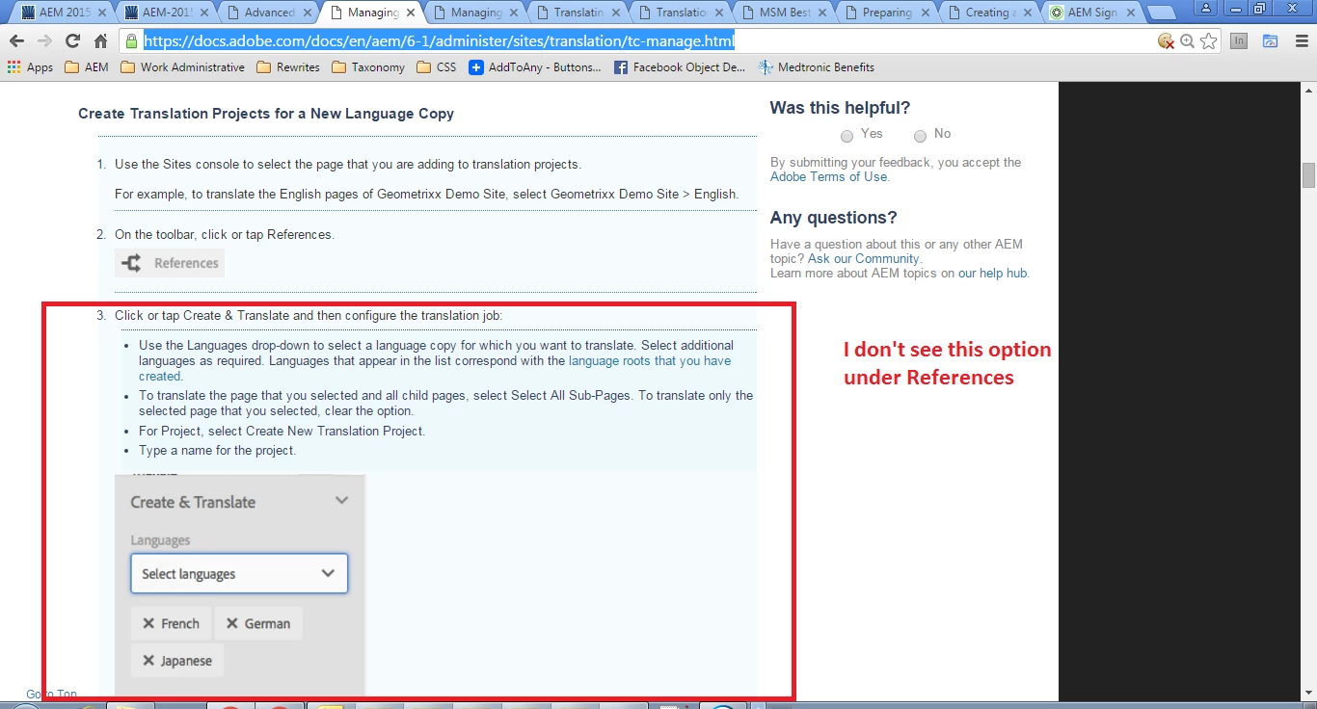Go back to the previous page
Image resolution: width=1317 pixels, height=709 pixels.
[x=16, y=41]
